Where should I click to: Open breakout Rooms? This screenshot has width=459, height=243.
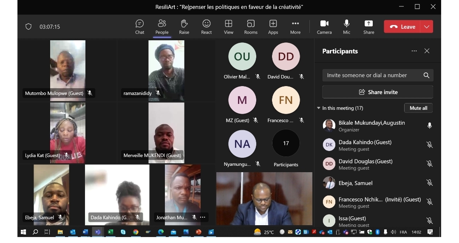(x=251, y=27)
